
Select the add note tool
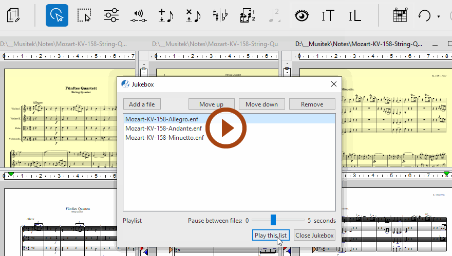point(166,15)
